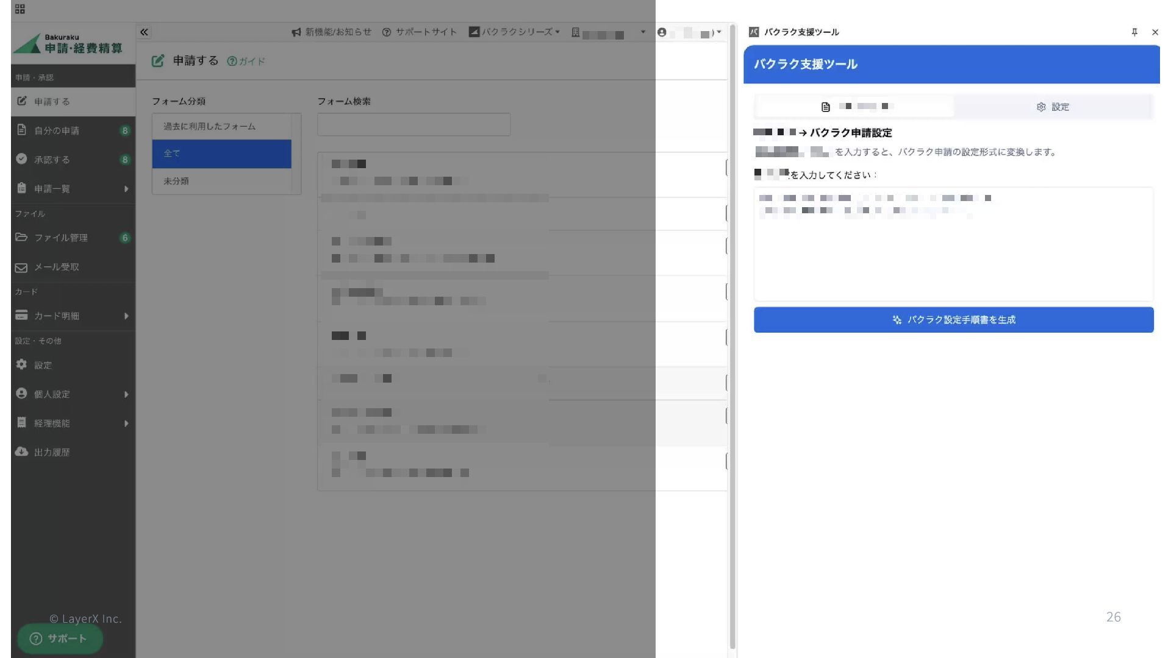The width and height of the screenshot is (1171, 658).
Task: Click the Bakuraku 申請・経費精算 logo
Action: click(x=68, y=44)
